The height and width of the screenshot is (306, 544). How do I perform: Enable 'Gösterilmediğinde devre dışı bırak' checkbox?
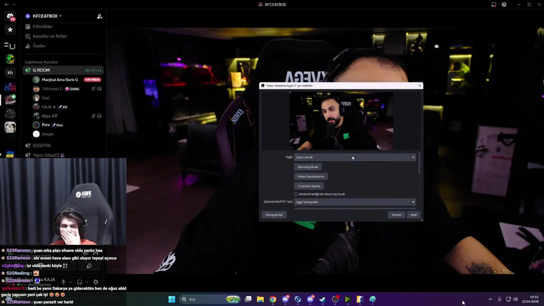tap(296, 194)
